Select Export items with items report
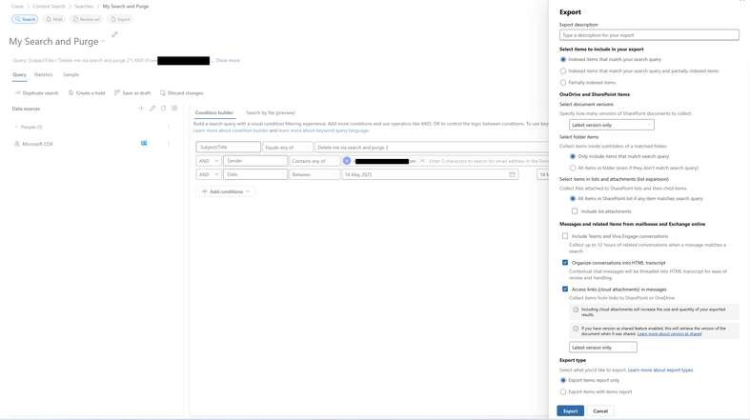The height and width of the screenshot is (420, 750). (x=563, y=391)
